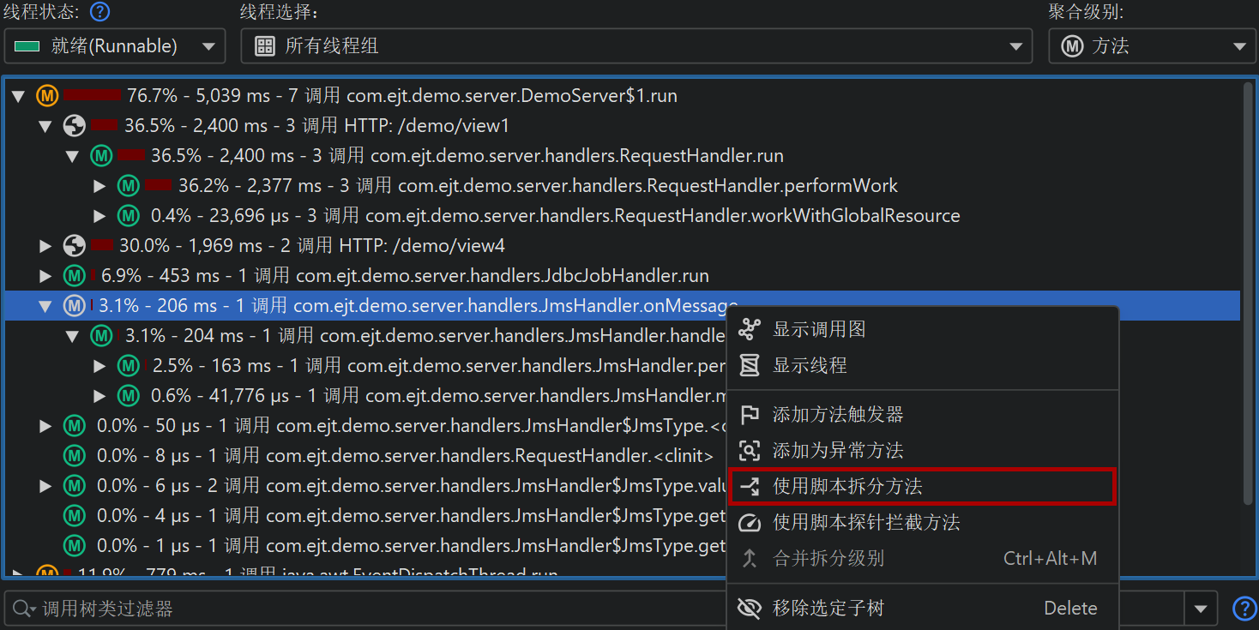Screen dimensions: 1259x630
Task: Choose 添加方法触发器 from context menu
Action: (923, 415)
